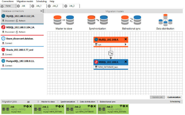Refresh the MSSQL_192.168.0.104 connection
185x115 pixels.
(x=21, y=32)
